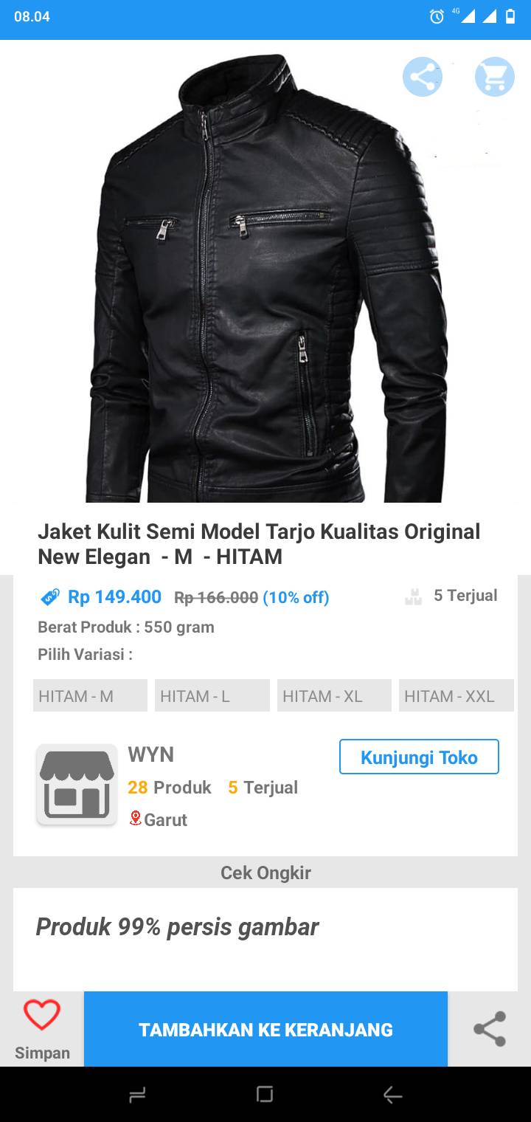
Task: Select the HITAM - M variation
Action: [90, 695]
